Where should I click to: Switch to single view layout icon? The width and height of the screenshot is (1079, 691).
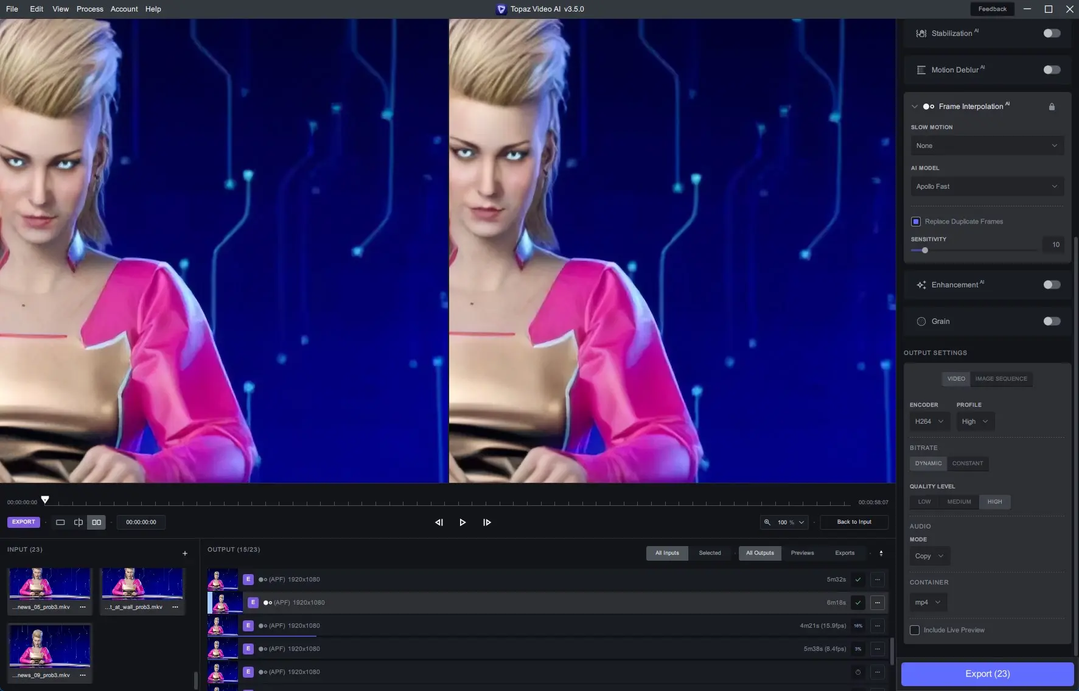(60, 522)
